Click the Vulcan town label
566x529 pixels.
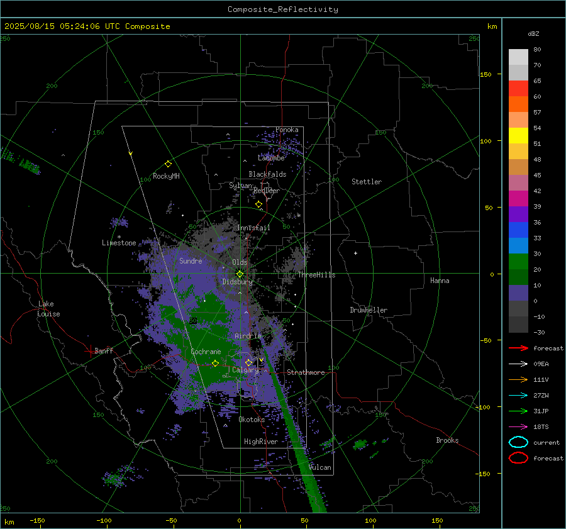coord(319,467)
